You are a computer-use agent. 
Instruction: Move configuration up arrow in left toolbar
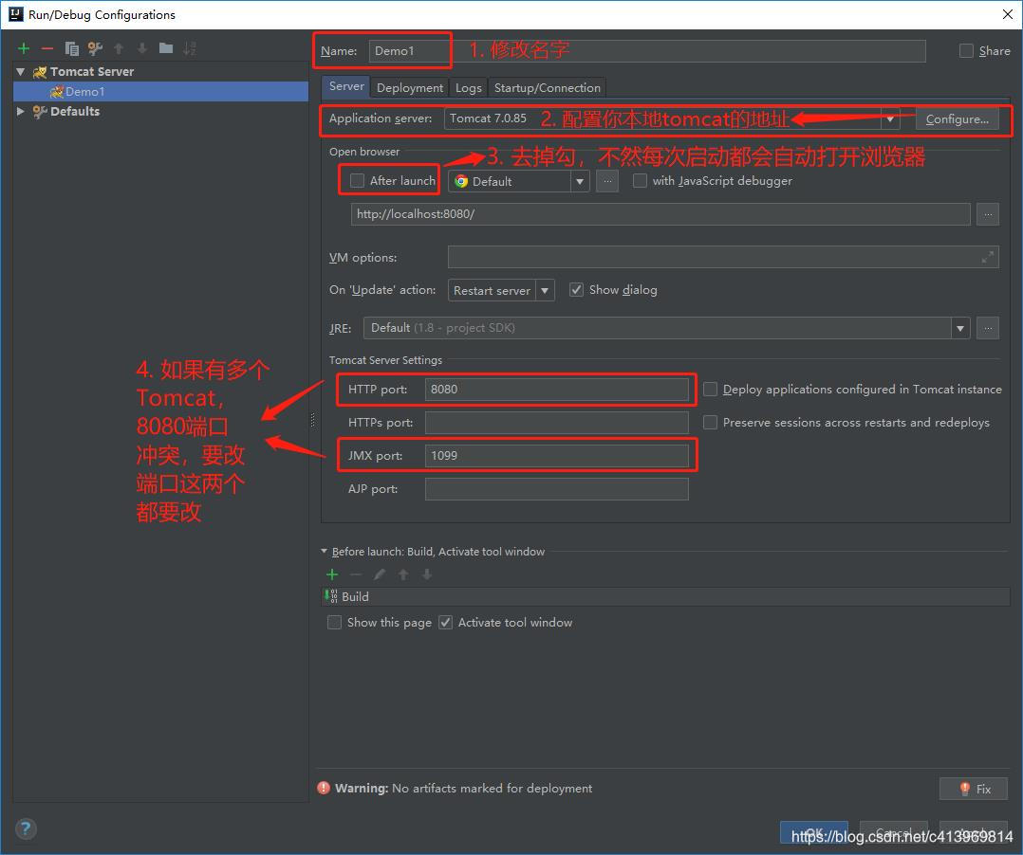(119, 48)
